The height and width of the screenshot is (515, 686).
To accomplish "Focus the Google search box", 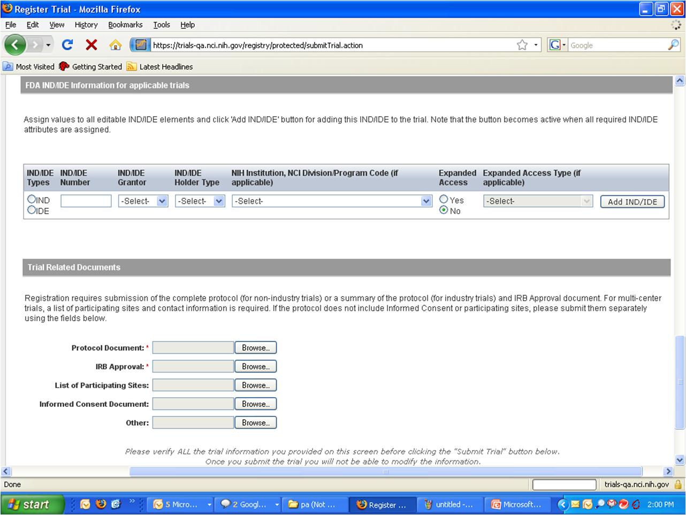I will pos(617,46).
